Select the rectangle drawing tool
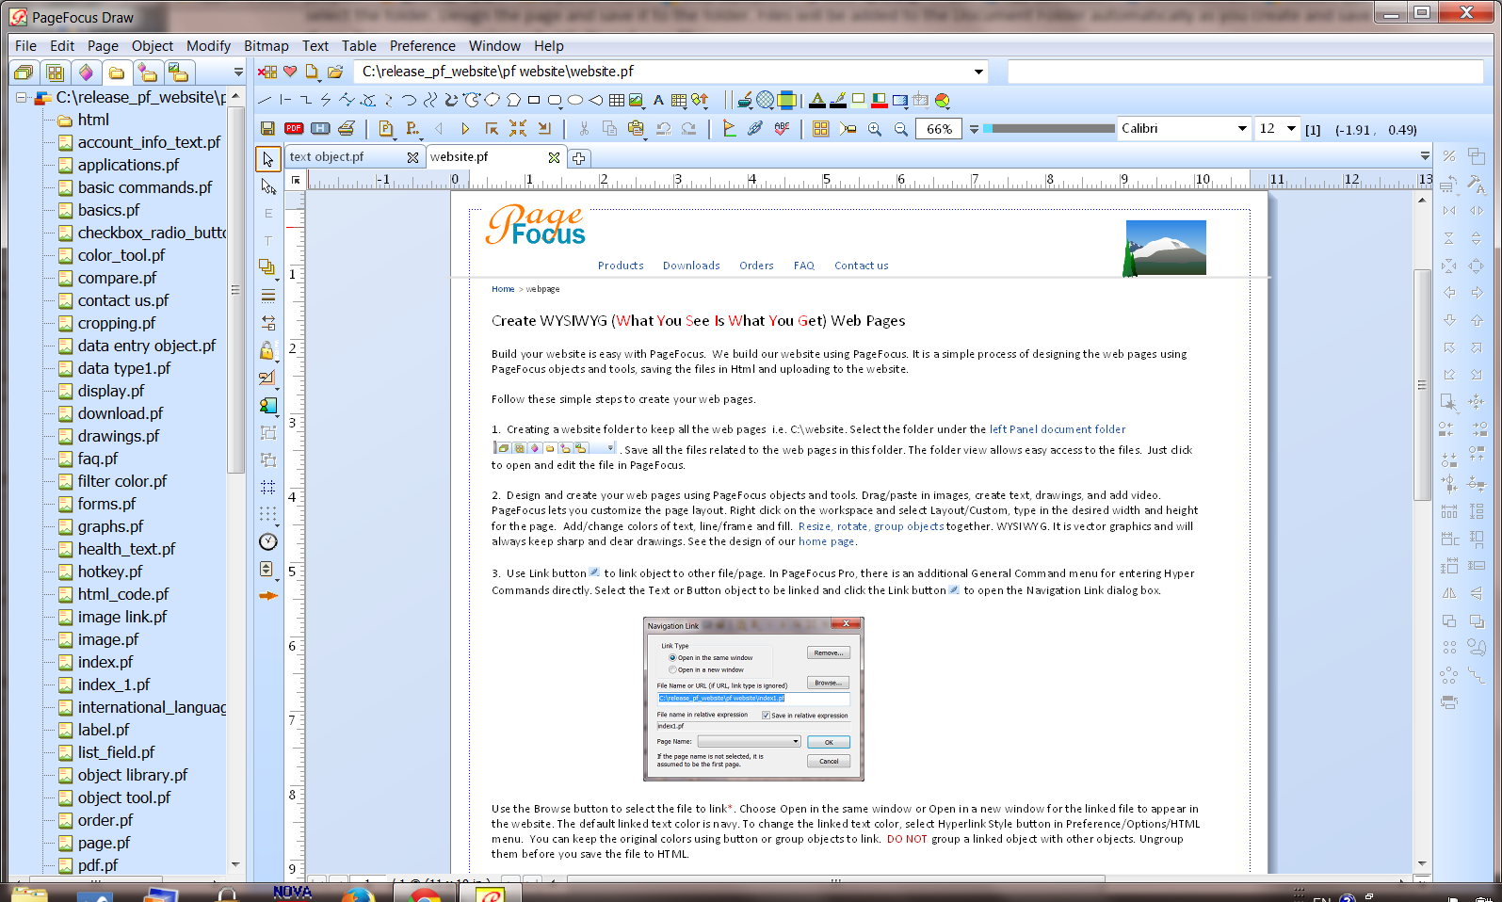Viewport: 1502px width, 902px height. [x=534, y=100]
